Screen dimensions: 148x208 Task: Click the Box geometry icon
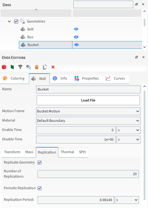coord(23,37)
